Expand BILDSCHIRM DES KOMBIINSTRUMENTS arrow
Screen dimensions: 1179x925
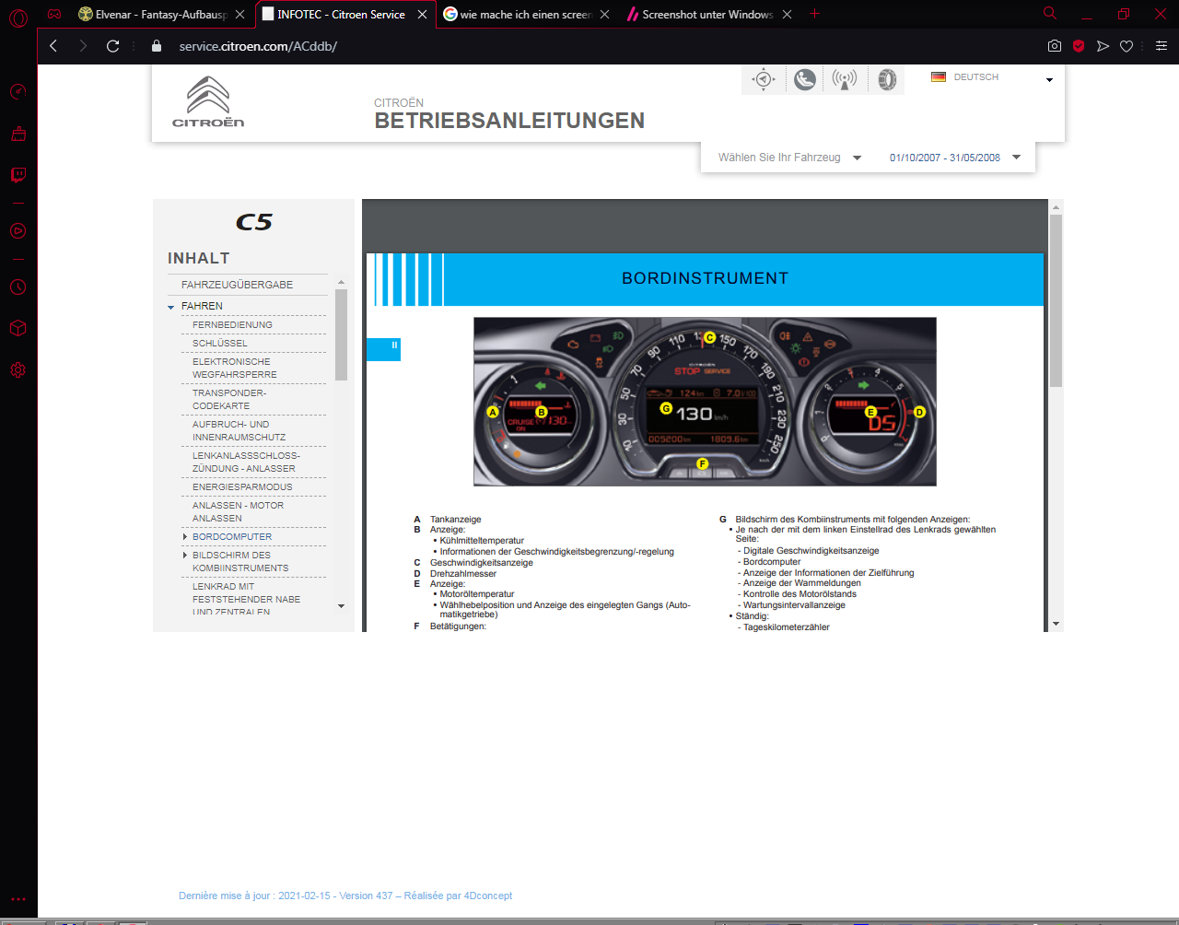tap(185, 555)
